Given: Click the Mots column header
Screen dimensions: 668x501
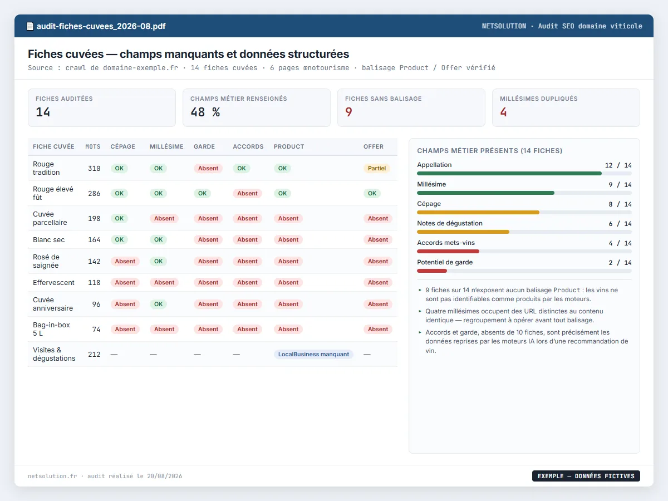Looking at the screenshot, I should tap(93, 147).
